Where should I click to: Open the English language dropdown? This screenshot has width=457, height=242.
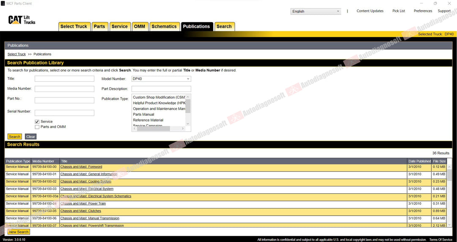pos(316,11)
